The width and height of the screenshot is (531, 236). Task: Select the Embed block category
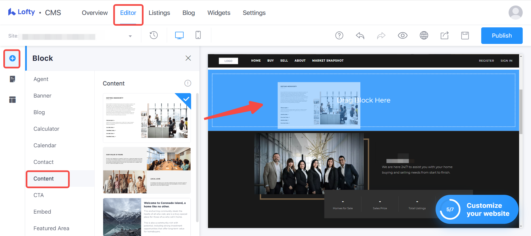tap(42, 212)
